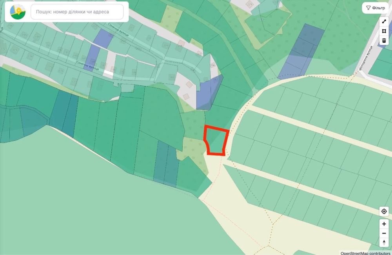Select the large blue parcel near Молодіжна вулиця
The image size is (392, 255).
[x=301, y=52]
